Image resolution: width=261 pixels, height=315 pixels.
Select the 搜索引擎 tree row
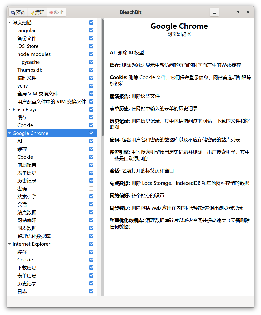click(52, 196)
